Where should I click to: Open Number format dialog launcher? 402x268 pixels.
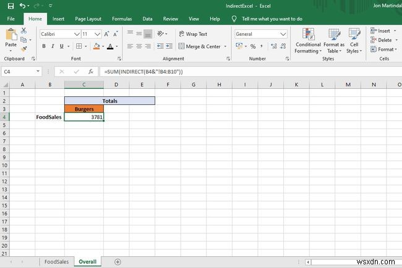(288, 59)
